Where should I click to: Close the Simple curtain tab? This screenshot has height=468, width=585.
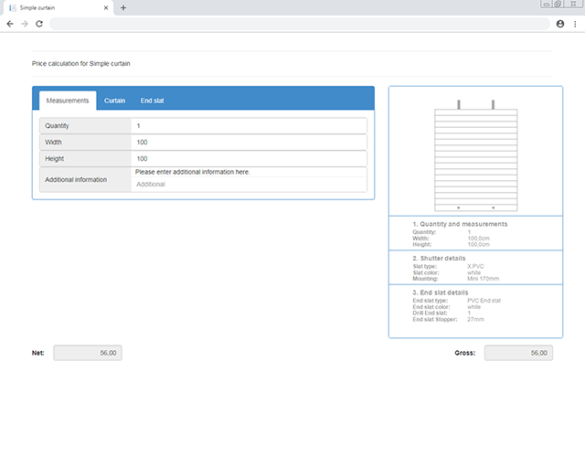[106, 7]
